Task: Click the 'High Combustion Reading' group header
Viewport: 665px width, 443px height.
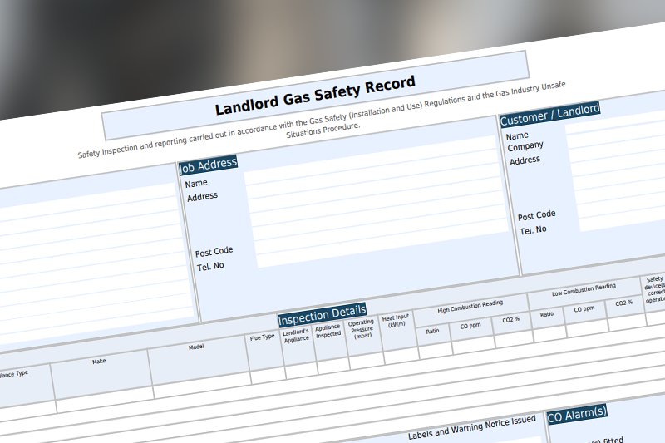Action: pos(470,307)
